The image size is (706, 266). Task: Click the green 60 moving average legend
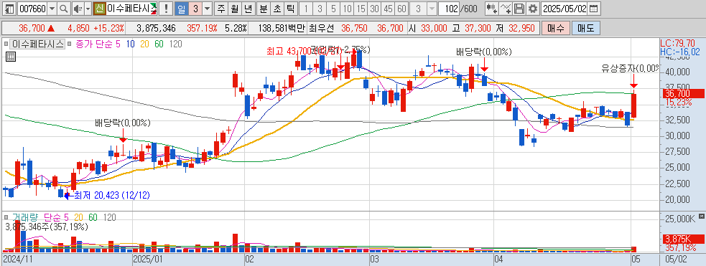tap(159, 44)
